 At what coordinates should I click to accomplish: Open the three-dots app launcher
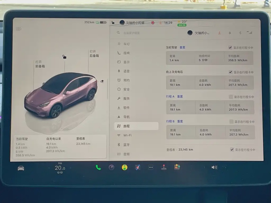click(x=151, y=167)
